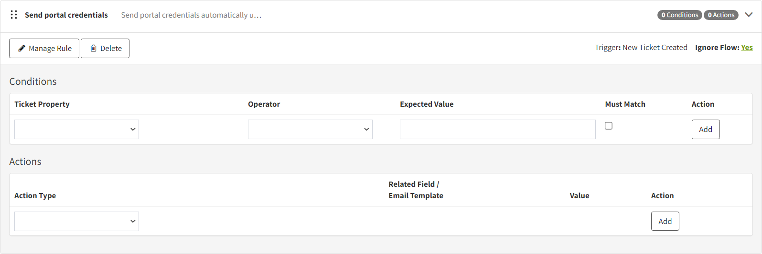Toggle the Ignore Flow Yes link
This screenshot has width=762, height=254.
click(x=747, y=48)
